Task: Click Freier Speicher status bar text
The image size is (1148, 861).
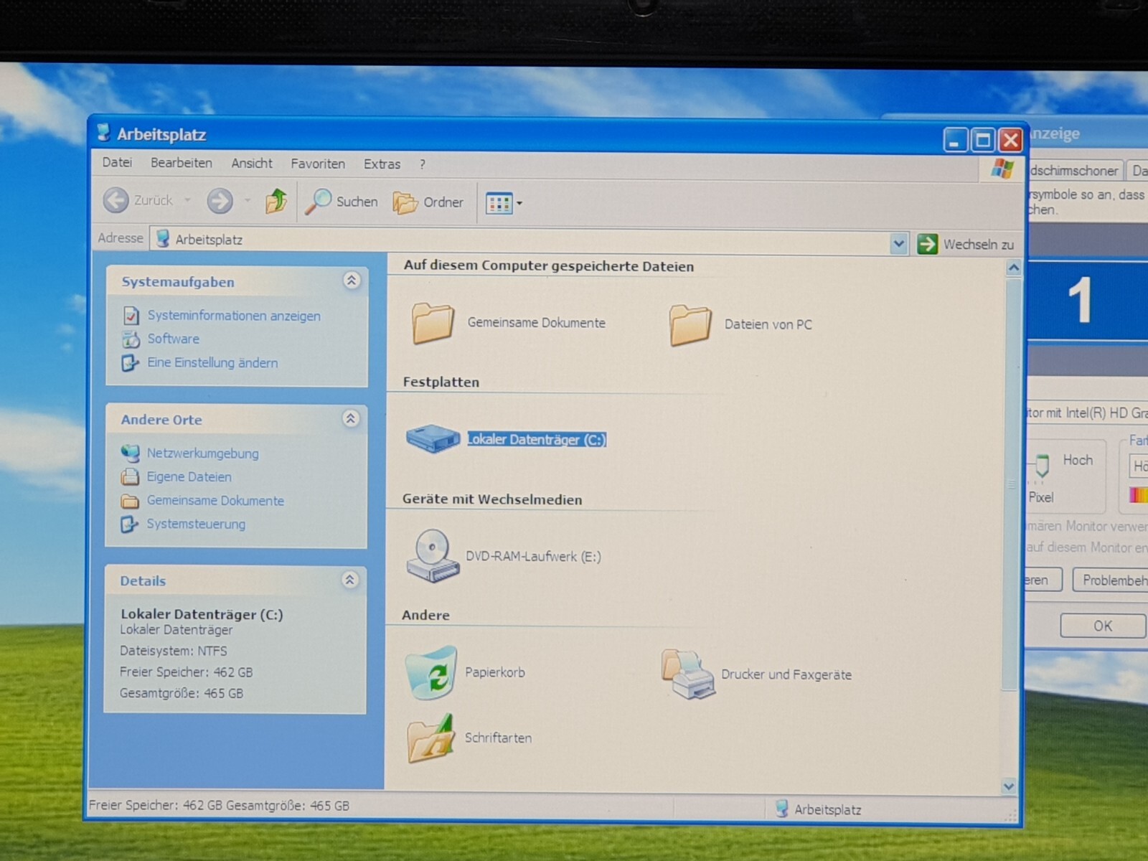Action: pos(219,805)
